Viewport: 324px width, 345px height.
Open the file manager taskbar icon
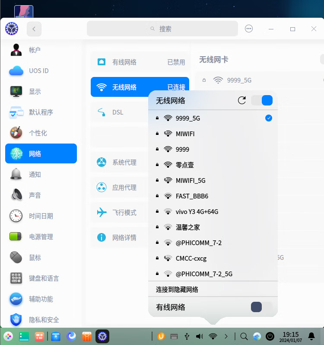[x=56, y=336]
